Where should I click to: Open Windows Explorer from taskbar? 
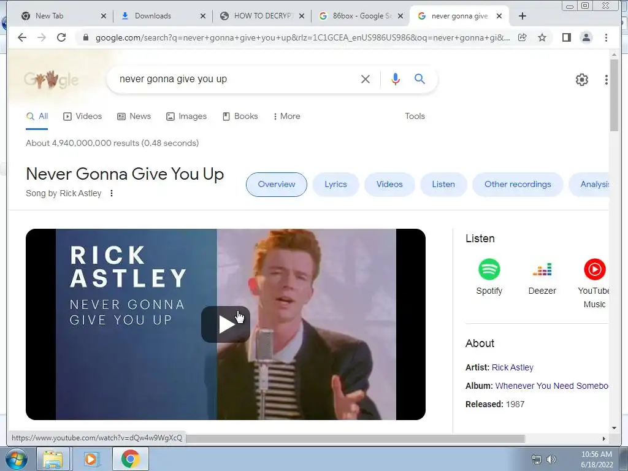[53, 459]
